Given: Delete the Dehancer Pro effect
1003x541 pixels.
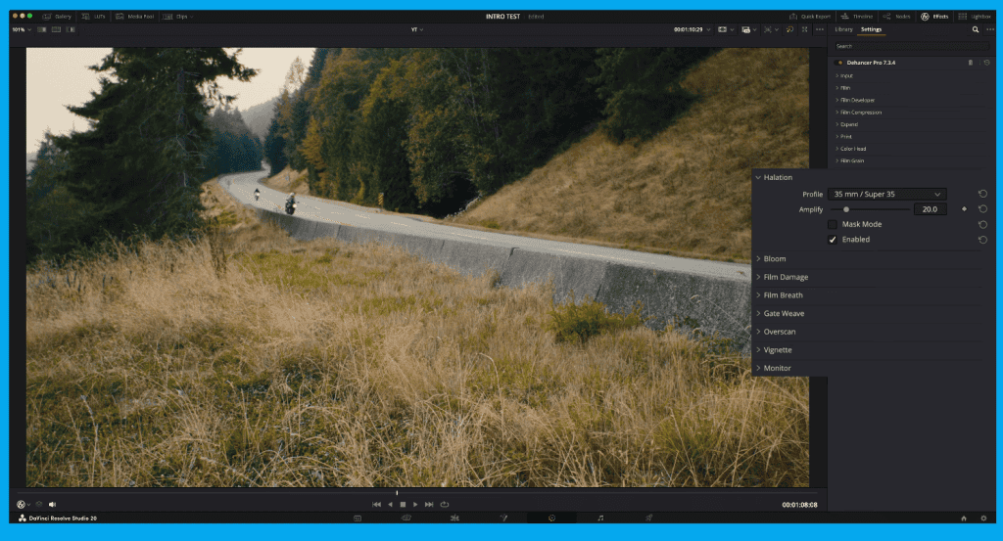Looking at the screenshot, I should pos(971,63).
